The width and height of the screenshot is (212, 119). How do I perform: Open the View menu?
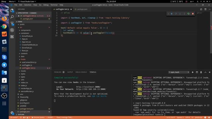35,5
